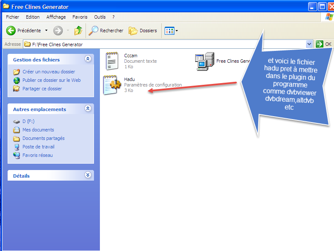This screenshot has width=334, height=251.
Task: Launch the Free Clines Generator program icon
Action: tap(204, 61)
